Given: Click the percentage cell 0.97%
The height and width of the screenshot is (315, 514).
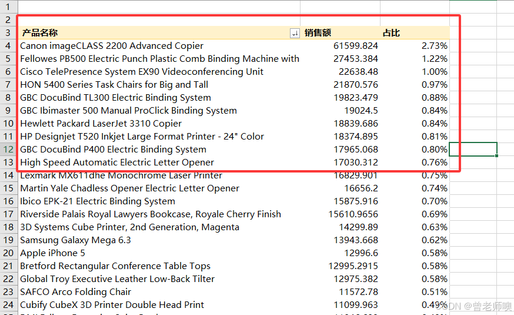Looking at the screenshot, I should click(415, 85).
